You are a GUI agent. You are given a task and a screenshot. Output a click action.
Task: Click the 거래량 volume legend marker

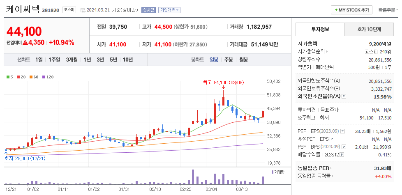(x=273, y=172)
